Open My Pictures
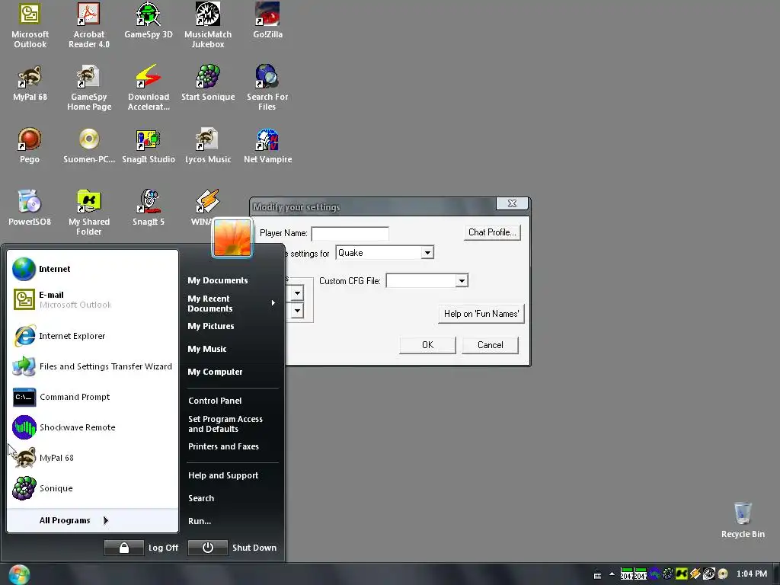Viewport: 780px width, 585px height. [211, 326]
